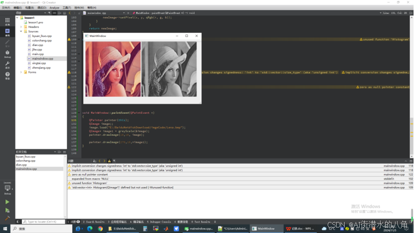Open the kit selector monitor icon
Image resolution: width=414 pixels, height=233 pixels.
tap(7, 189)
